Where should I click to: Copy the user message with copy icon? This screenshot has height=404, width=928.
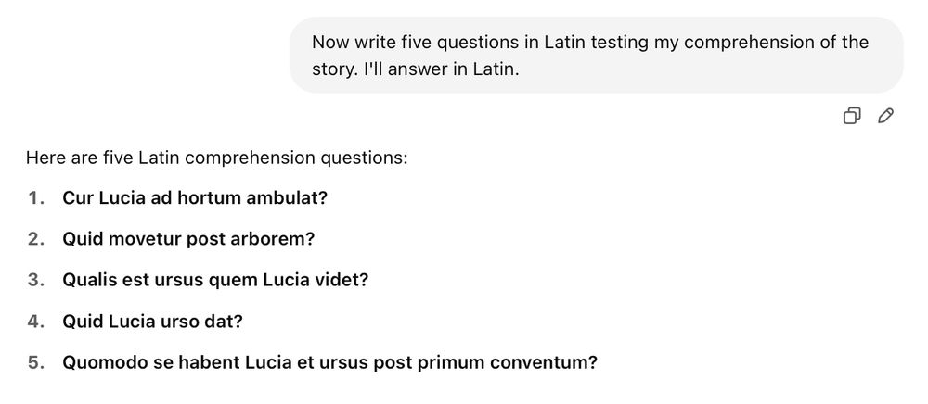[x=852, y=116]
